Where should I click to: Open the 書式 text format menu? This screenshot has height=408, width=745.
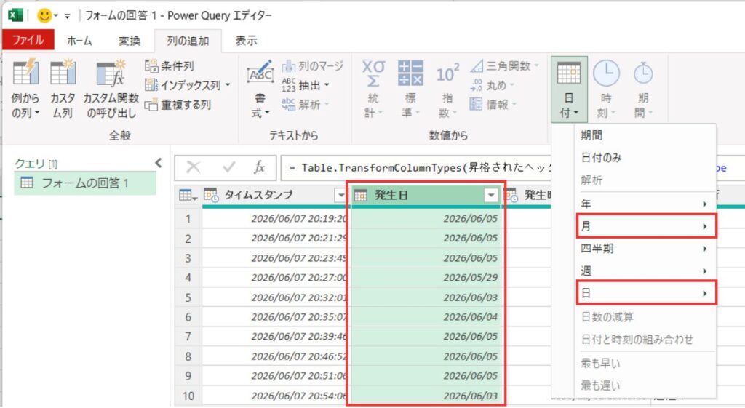coord(260,88)
